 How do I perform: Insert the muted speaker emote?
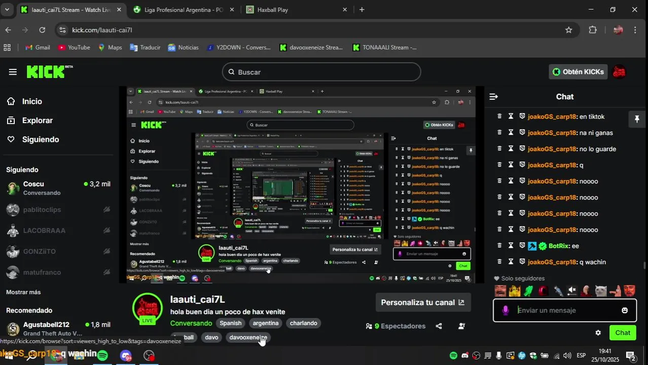pyautogui.click(x=572, y=291)
